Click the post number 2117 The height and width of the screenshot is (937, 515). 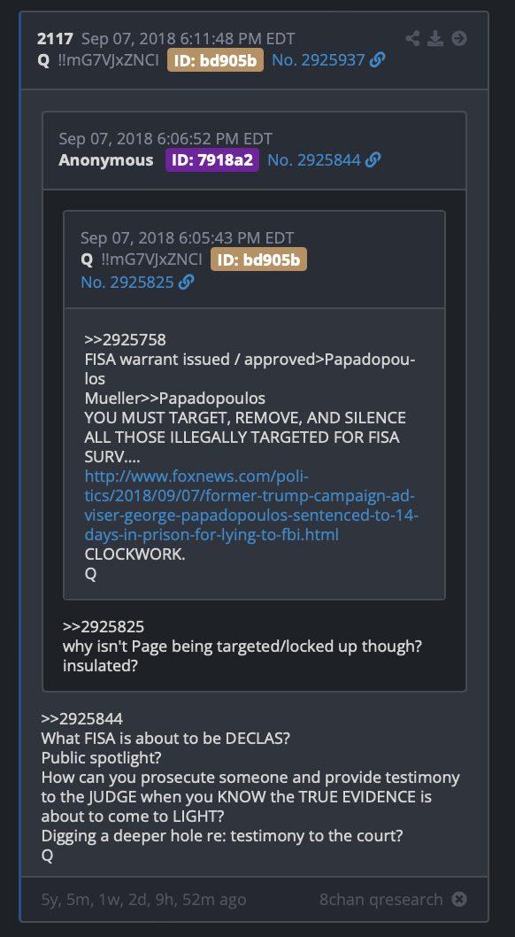(x=55, y=40)
